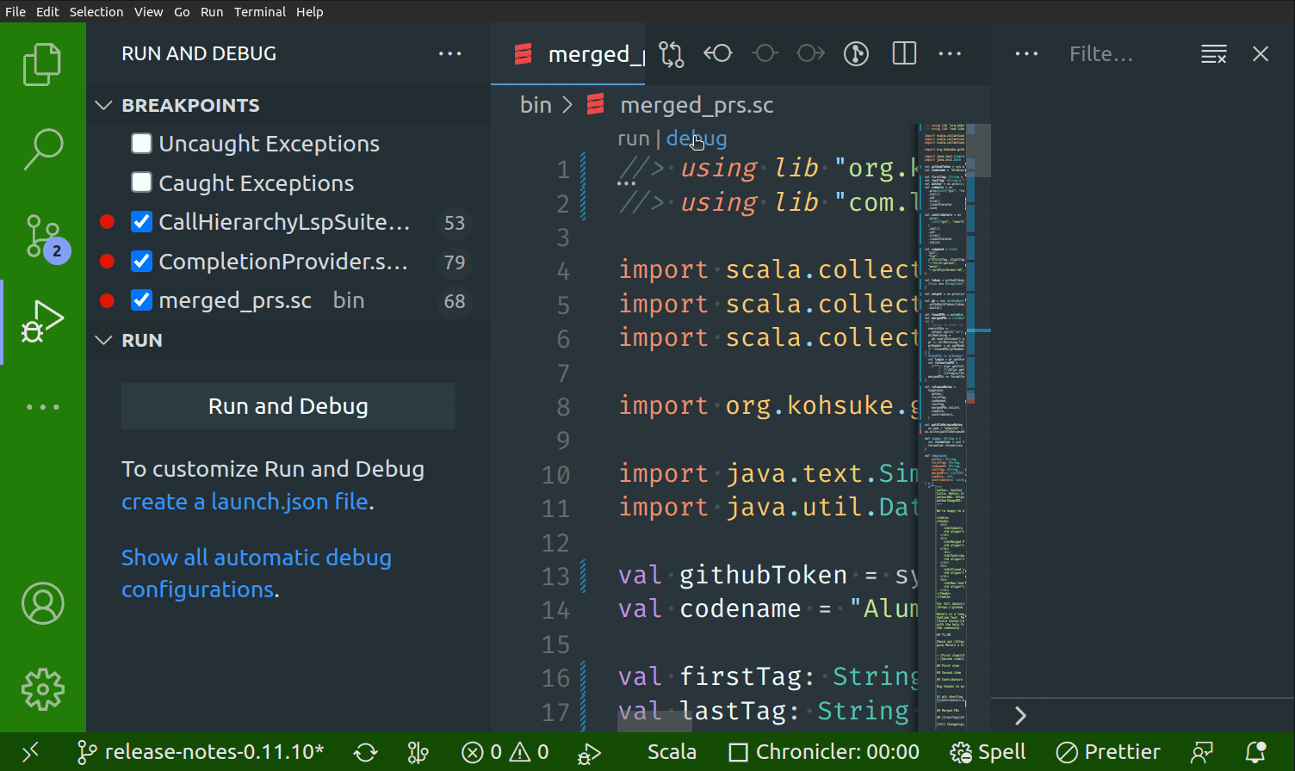Enable the Uncaught Exceptions breakpoint
1295x771 pixels.
[141, 143]
